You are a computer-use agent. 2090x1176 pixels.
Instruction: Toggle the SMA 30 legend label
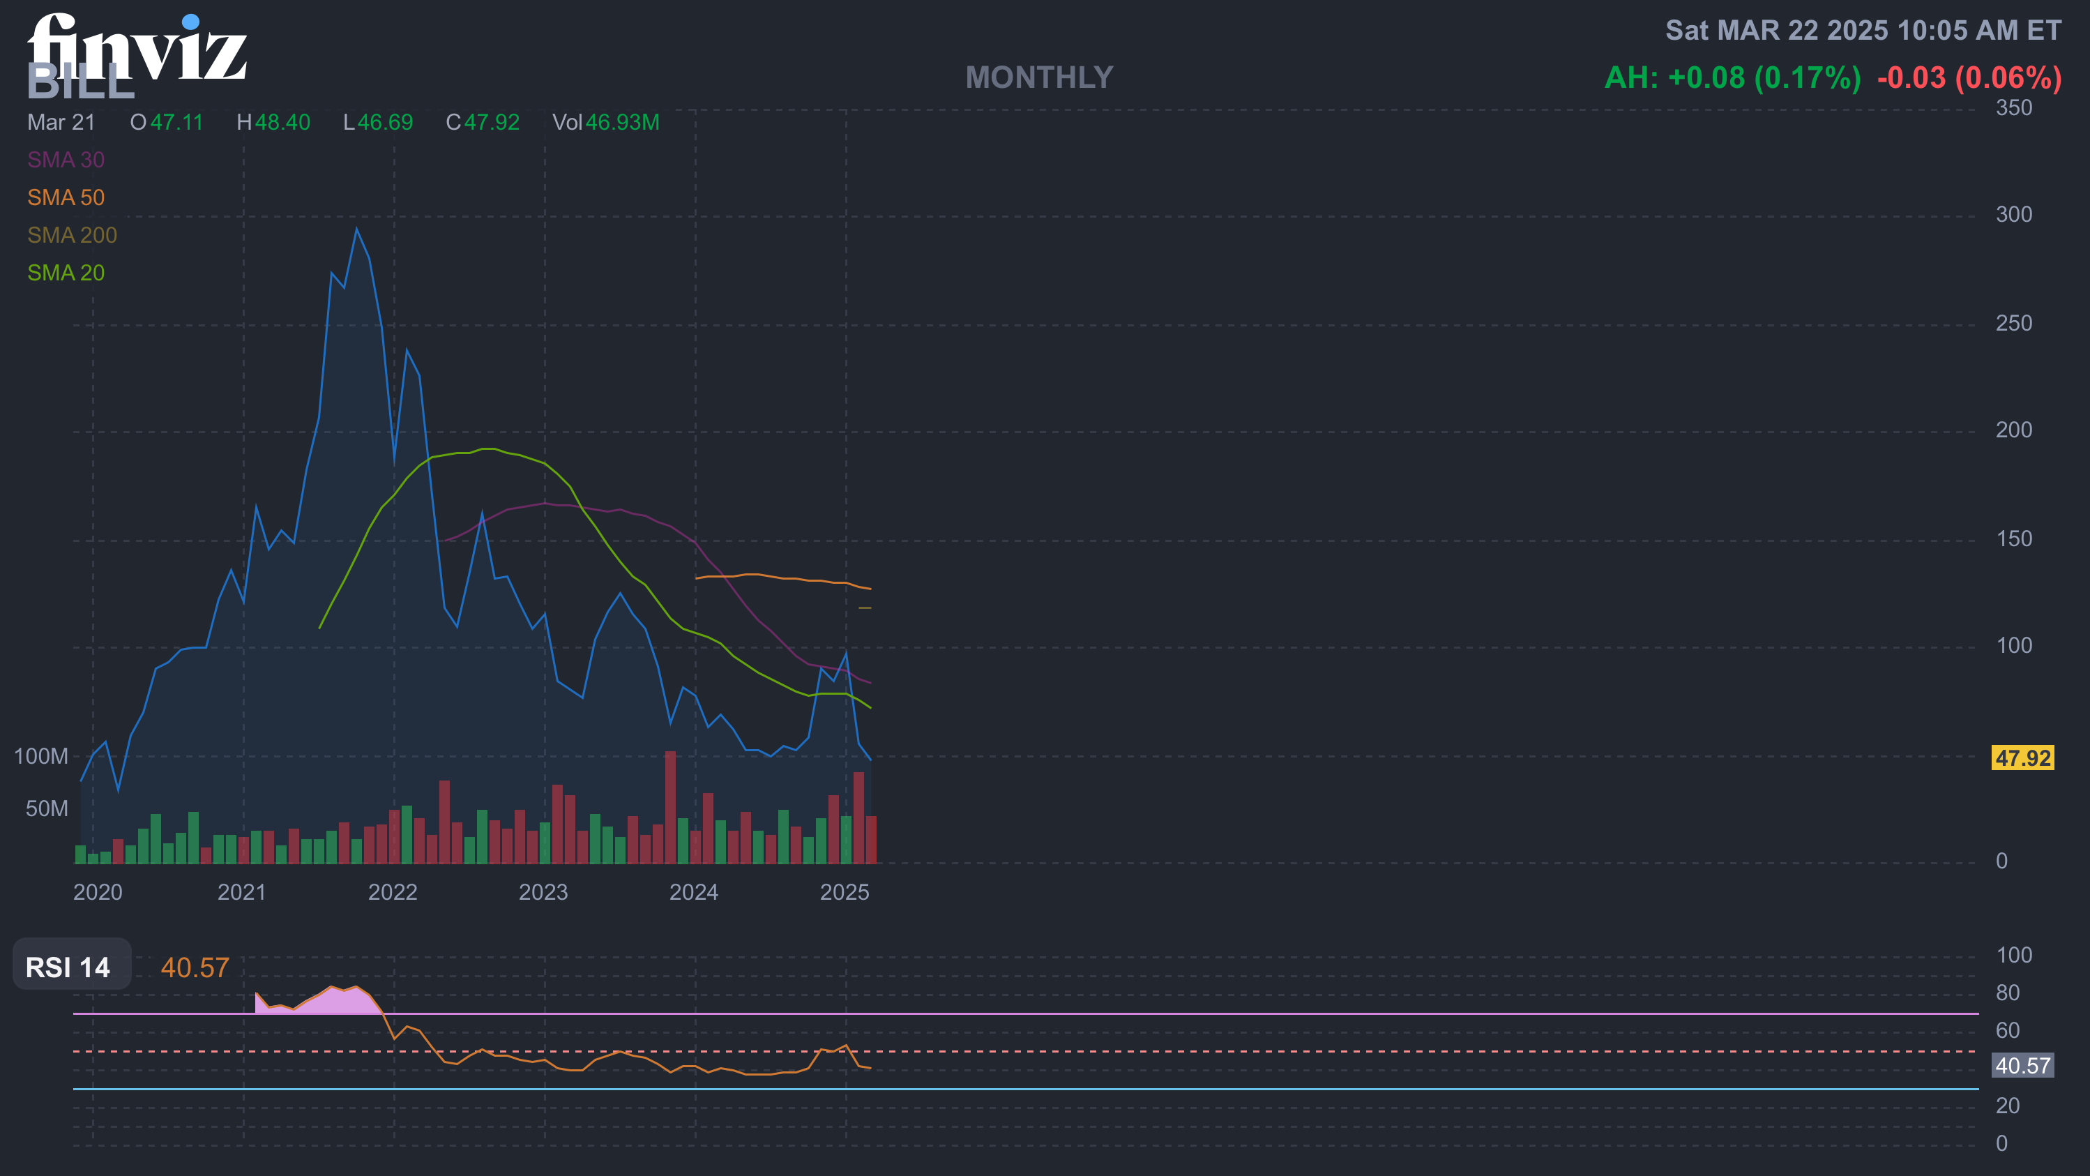[x=66, y=160]
